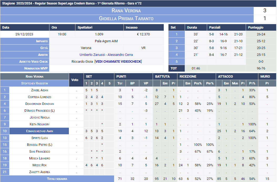Select player Cortesia Lorenzo
Screen dimensions: 277x182
(40, 97)
